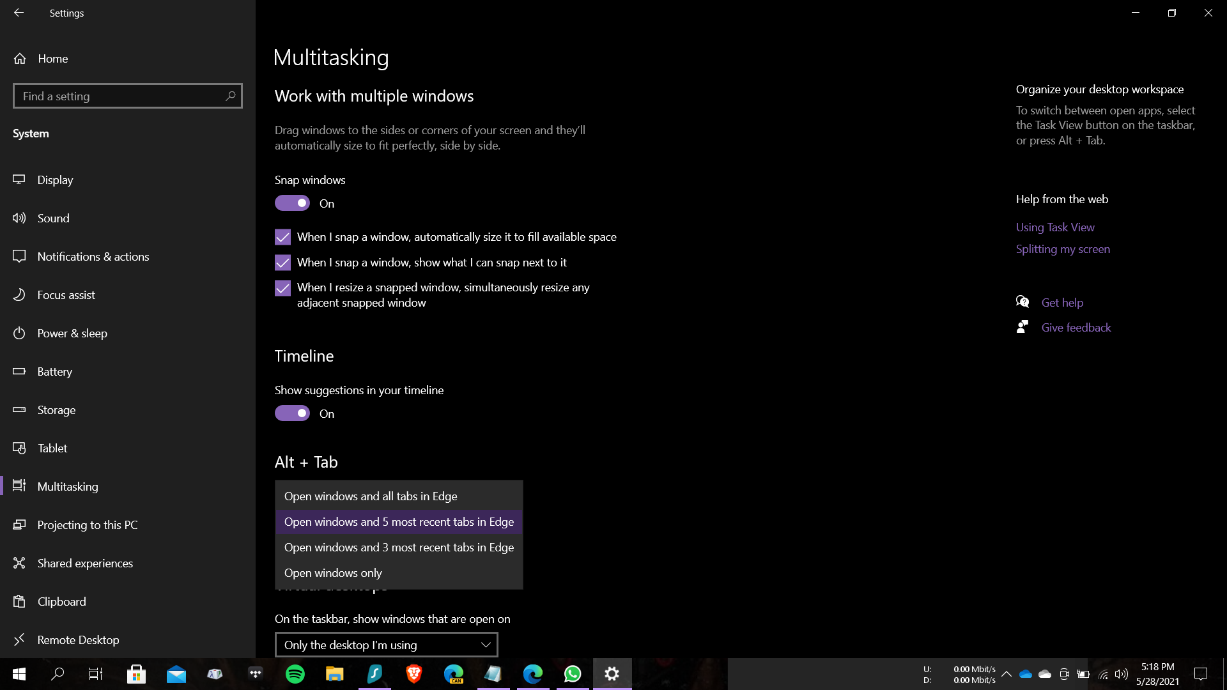Open the Brave browser from the taskbar
The width and height of the screenshot is (1227, 690).
[x=413, y=674]
